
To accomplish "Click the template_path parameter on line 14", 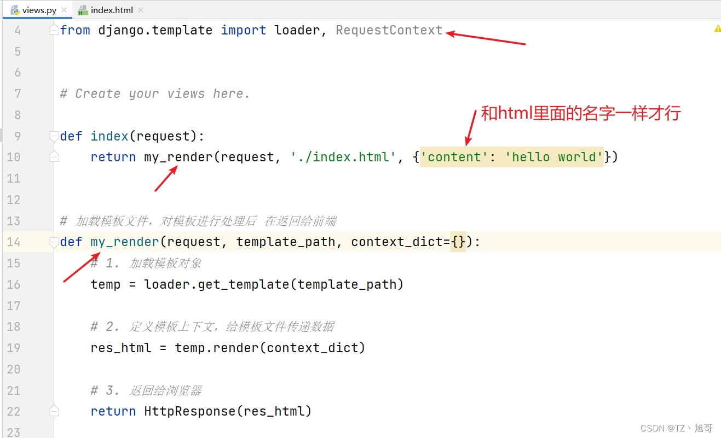I will tap(285, 242).
